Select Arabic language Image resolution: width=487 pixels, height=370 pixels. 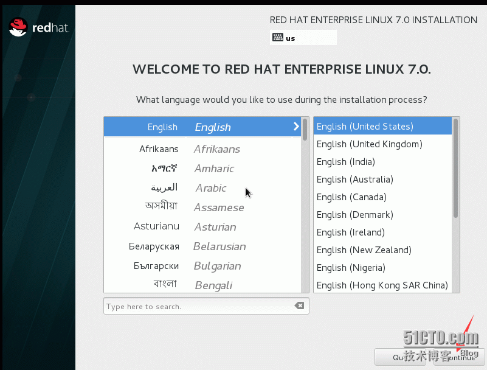202,188
